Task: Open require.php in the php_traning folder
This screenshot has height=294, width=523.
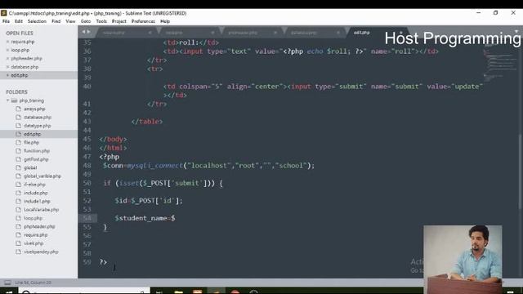Action: (x=36, y=235)
